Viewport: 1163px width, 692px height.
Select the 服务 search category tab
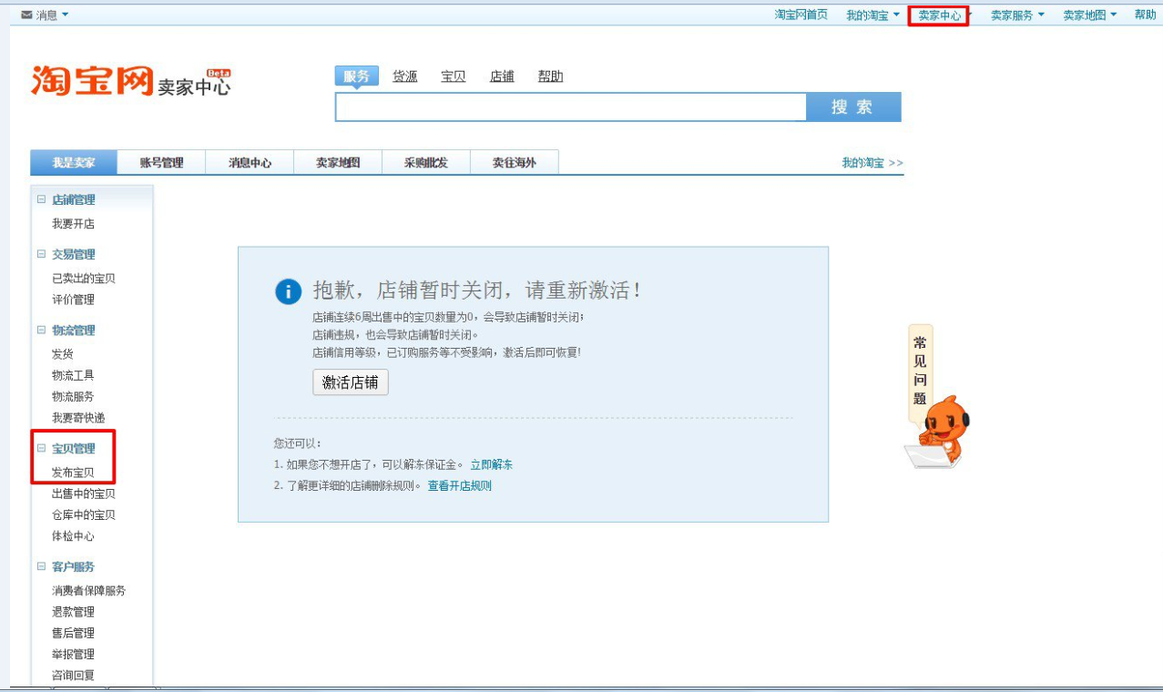[x=356, y=76]
